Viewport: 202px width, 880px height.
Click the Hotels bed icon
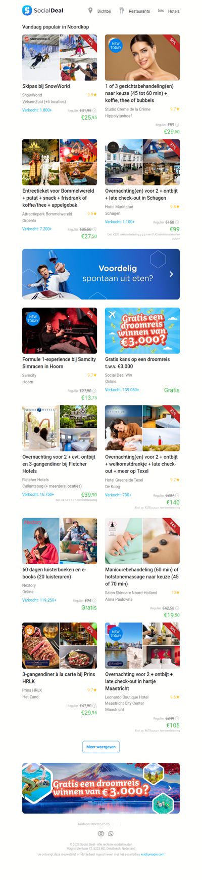tap(161, 11)
